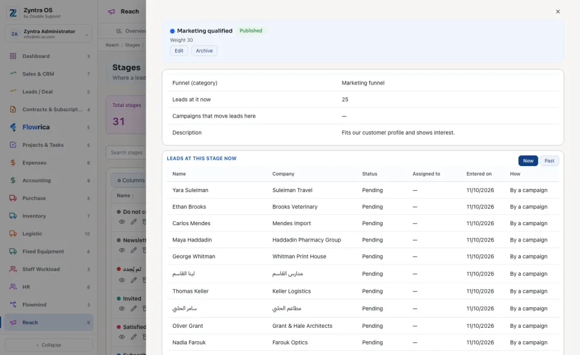Select the Logistic truck icon
The height and width of the screenshot is (355, 580).
pos(13,233)
